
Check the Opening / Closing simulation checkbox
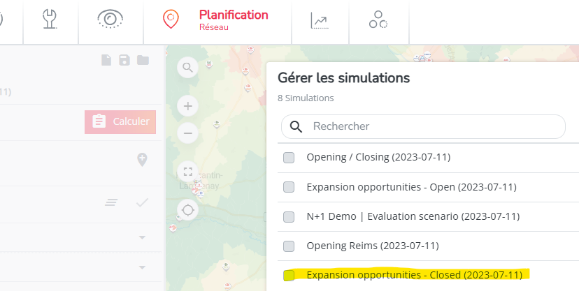pos(289,158)
